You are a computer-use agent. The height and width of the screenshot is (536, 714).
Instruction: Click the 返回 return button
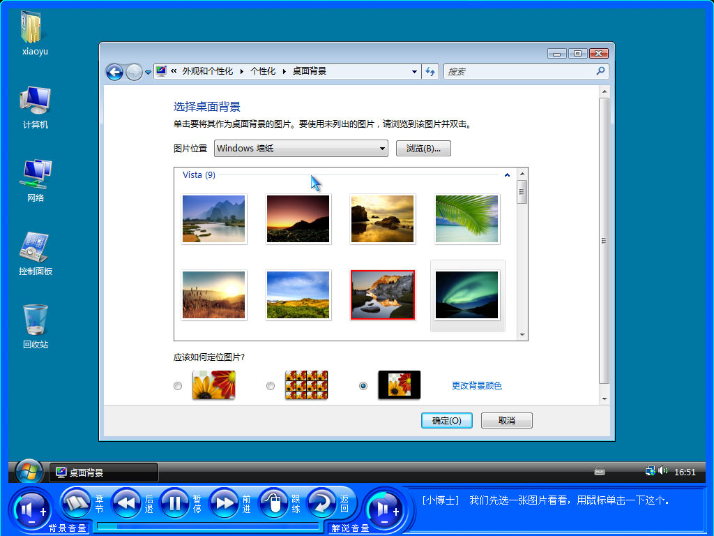pyautogui.click(x=322, y=504)
